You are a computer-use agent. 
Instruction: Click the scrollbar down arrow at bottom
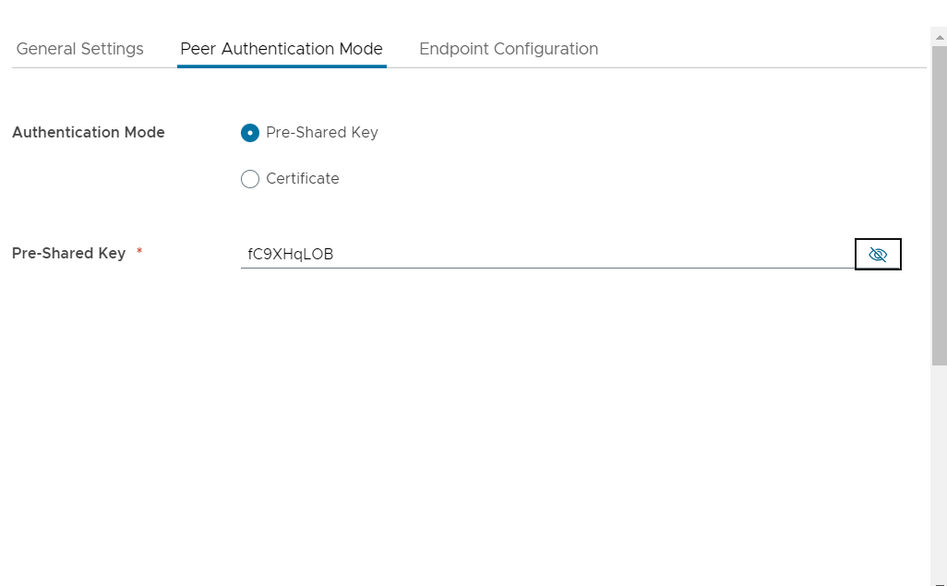tap(940, 582)
